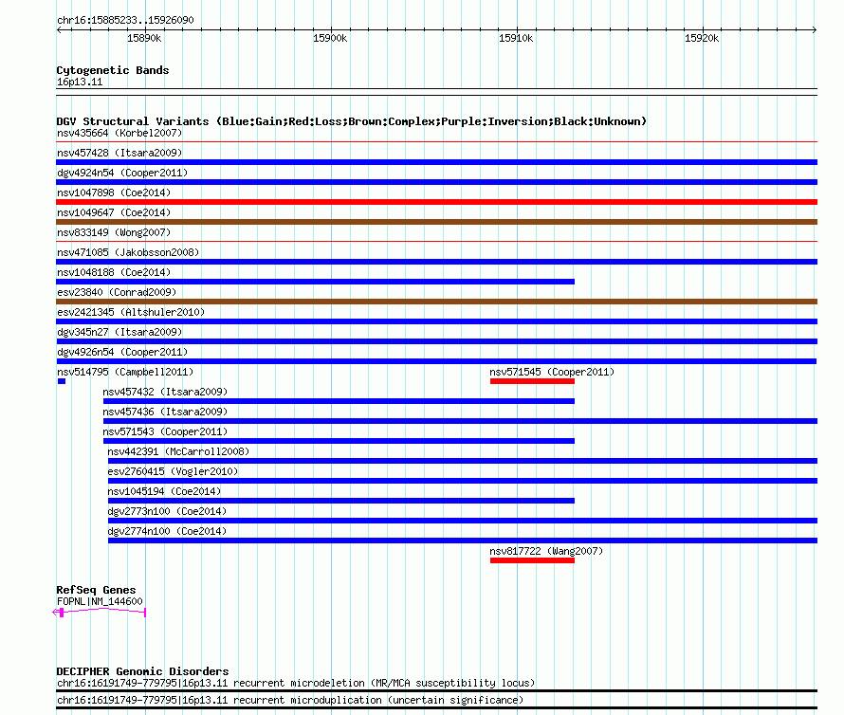
Task: Click the 15900k ruler mark
Action: [x=330, y=38]
